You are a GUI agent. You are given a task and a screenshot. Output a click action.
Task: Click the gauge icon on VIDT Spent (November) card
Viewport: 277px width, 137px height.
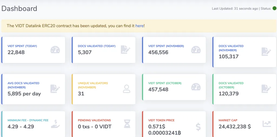pos(196,50)
